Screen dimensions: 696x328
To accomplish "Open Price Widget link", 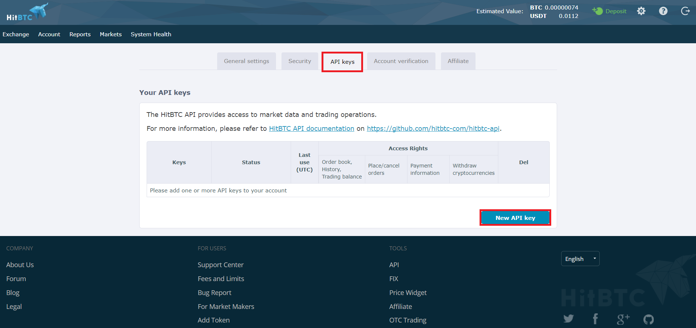I will (408, 292).
